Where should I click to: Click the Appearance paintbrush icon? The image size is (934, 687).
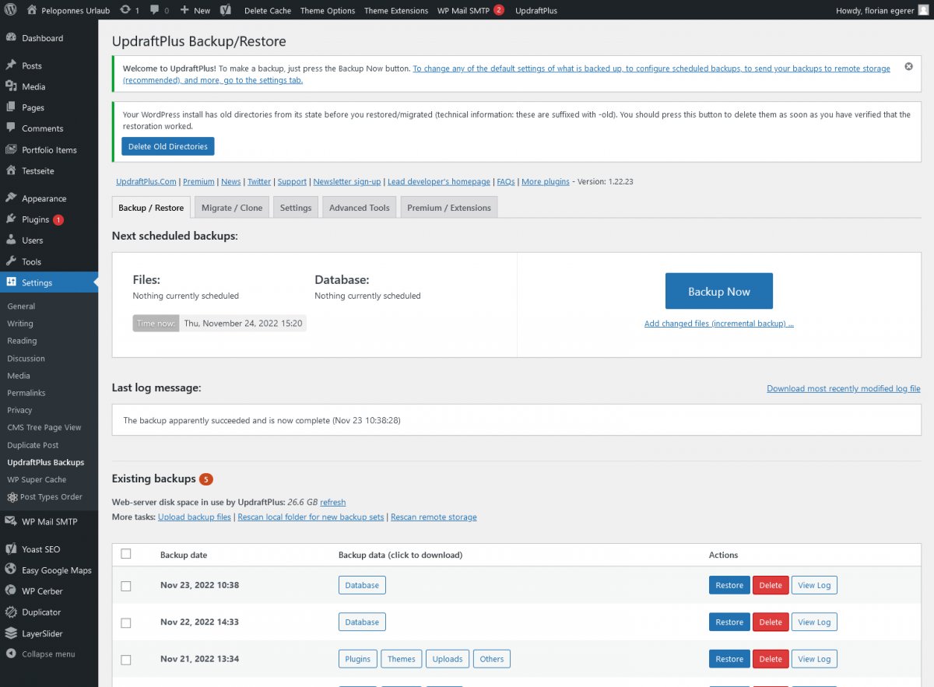[11, 198]
